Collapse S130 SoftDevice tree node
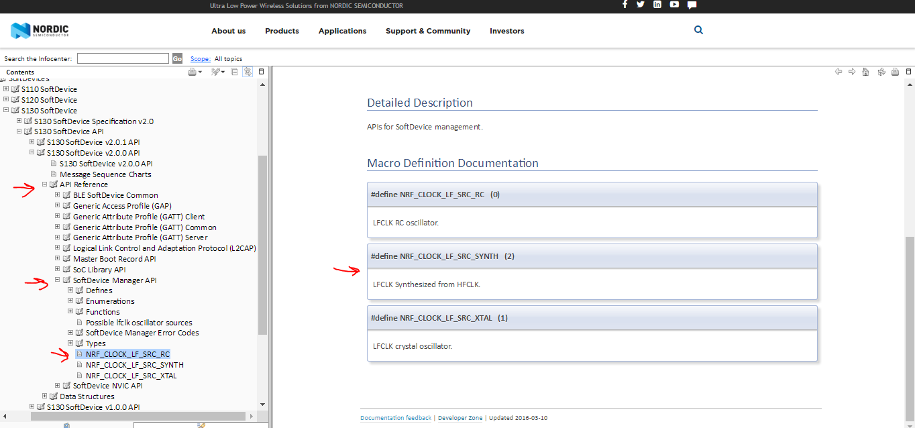This screenshot has width=915, height=428. (6, 110)
